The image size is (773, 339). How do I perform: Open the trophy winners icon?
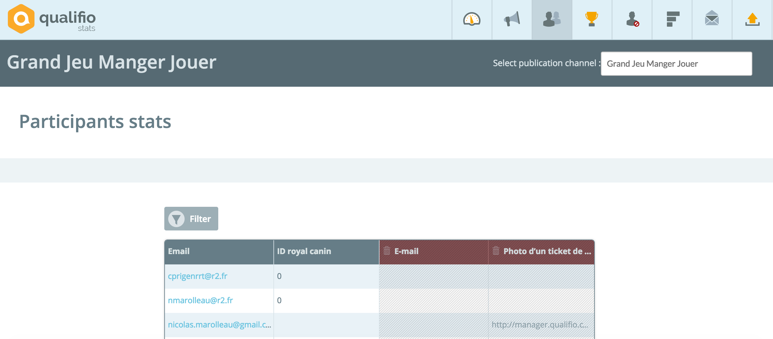(591, 19)
